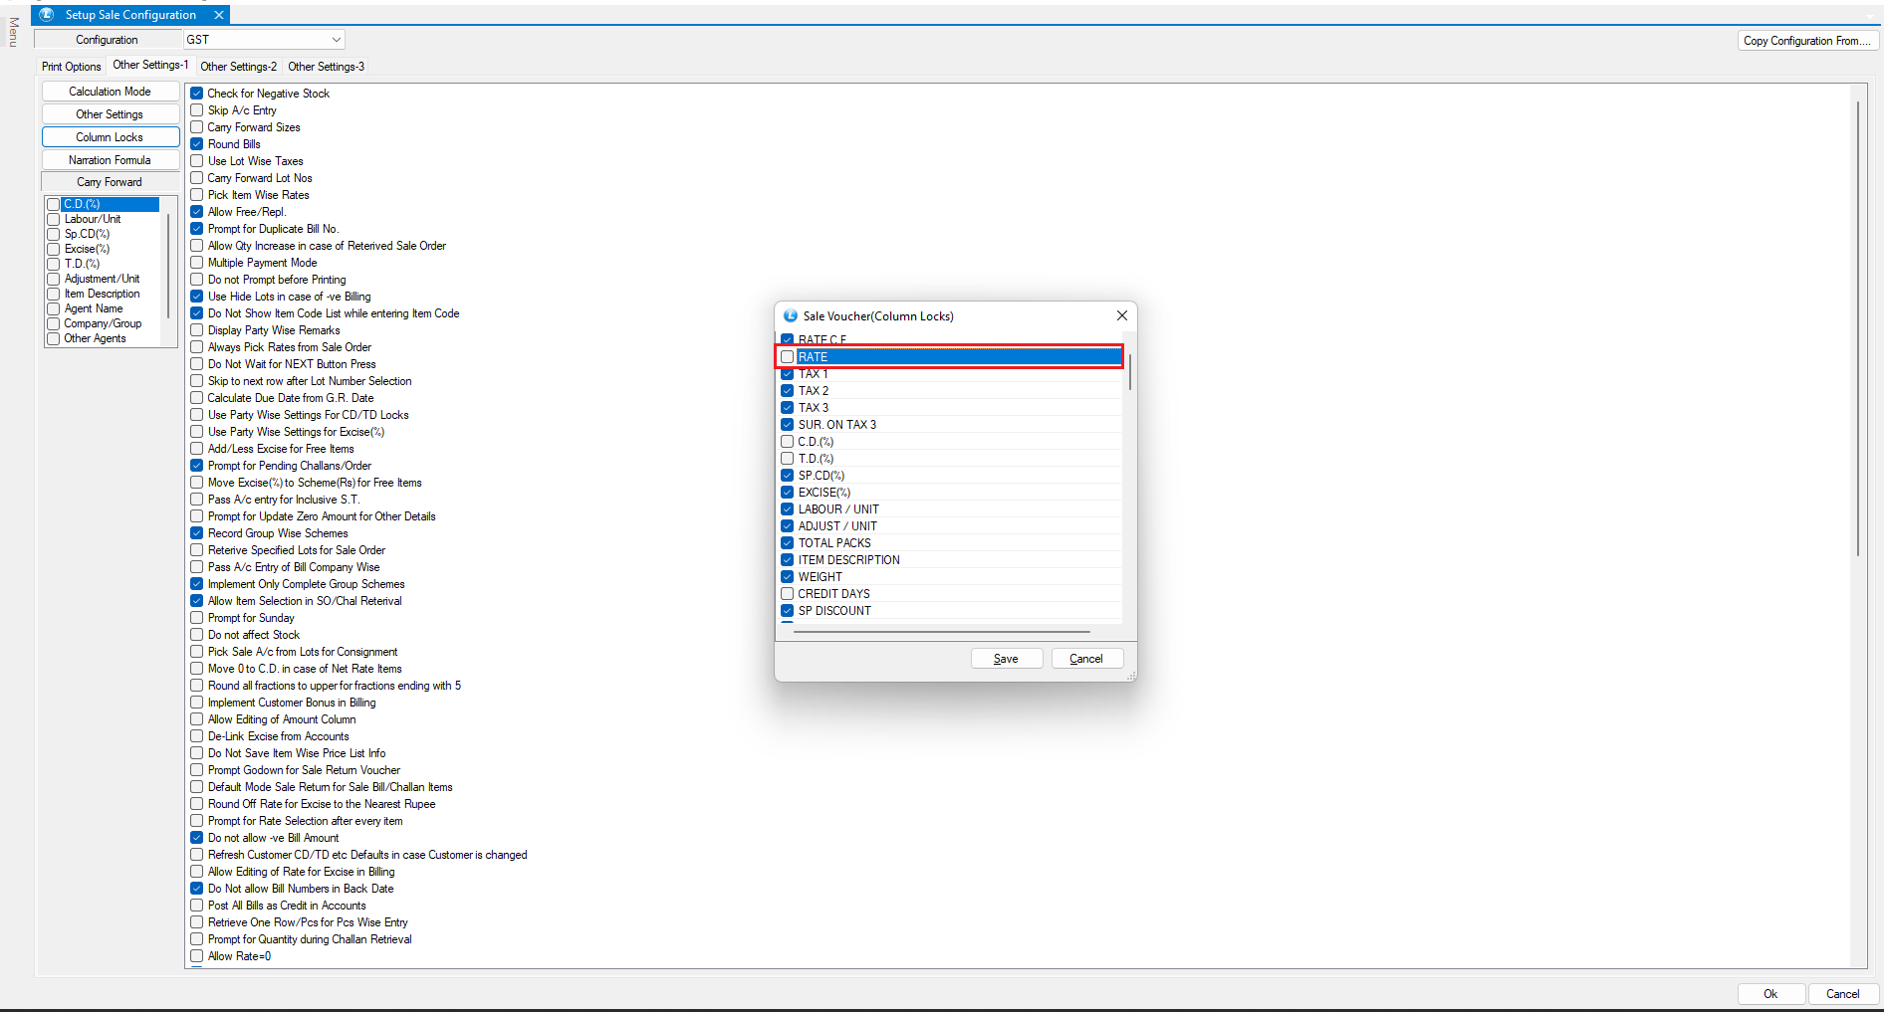Click the Setup Sale Configuration tab icon
This screenshot has height=1012, width=1884.
coord(46,15)
